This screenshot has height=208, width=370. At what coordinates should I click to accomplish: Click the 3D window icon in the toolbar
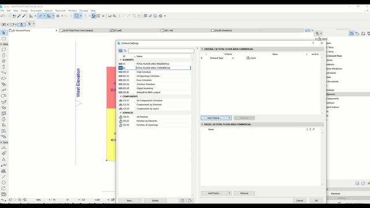(161, 16)
